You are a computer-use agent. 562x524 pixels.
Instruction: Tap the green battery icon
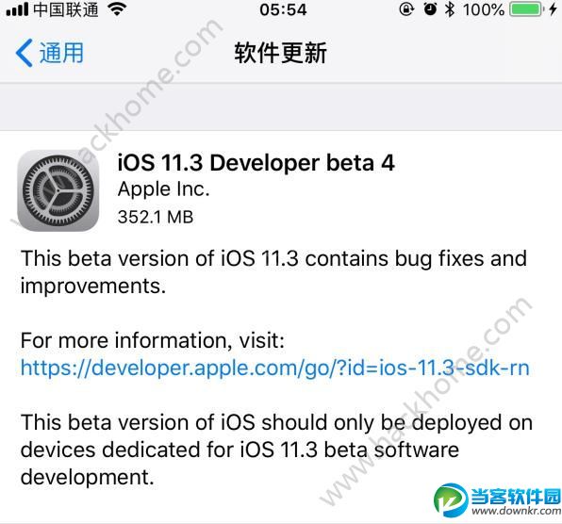526,9
